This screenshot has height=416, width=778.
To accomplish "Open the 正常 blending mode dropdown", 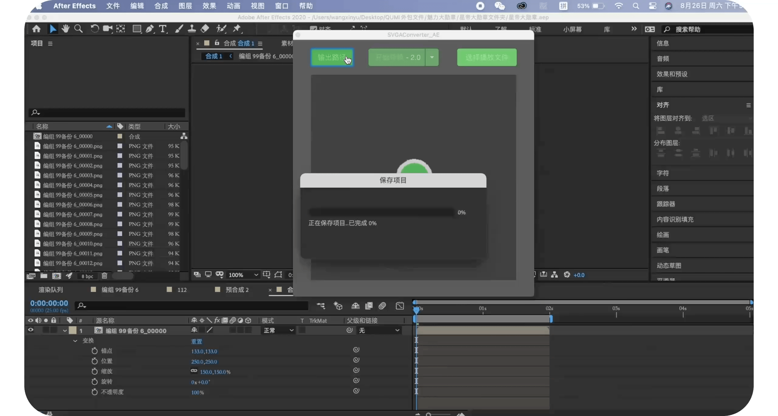I will click(278, 330).
